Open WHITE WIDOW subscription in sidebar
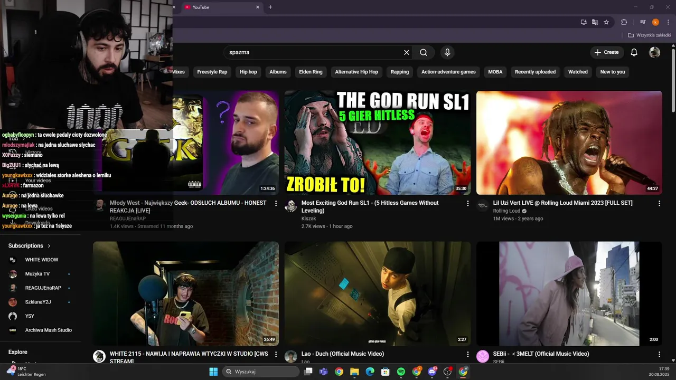This screenshot has height=380, width=676. (x=41, y=260)
